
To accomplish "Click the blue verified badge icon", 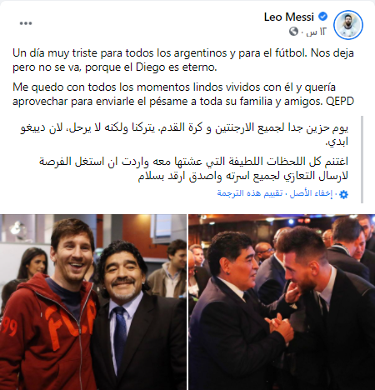I will [x=322, y=17].
